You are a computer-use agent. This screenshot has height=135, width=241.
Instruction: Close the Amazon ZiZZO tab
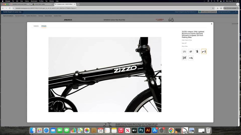75,4
